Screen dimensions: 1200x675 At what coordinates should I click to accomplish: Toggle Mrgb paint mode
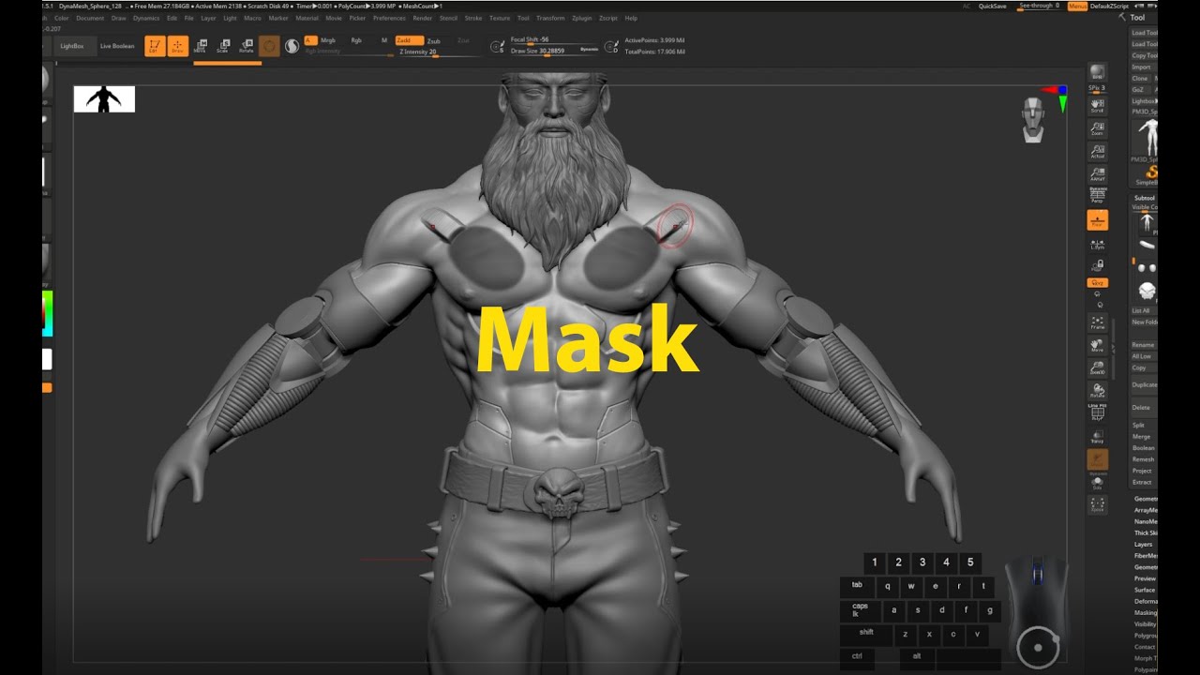pyautogui.click(x=328, y=40)
